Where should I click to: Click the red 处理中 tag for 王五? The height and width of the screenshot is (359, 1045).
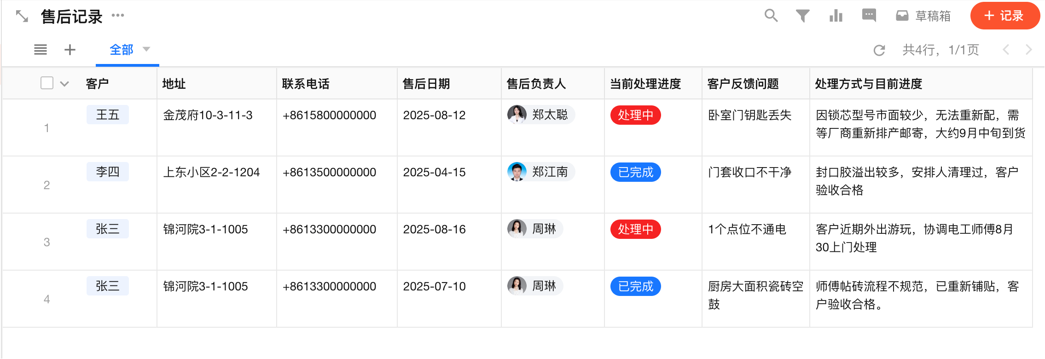(635, 115)
